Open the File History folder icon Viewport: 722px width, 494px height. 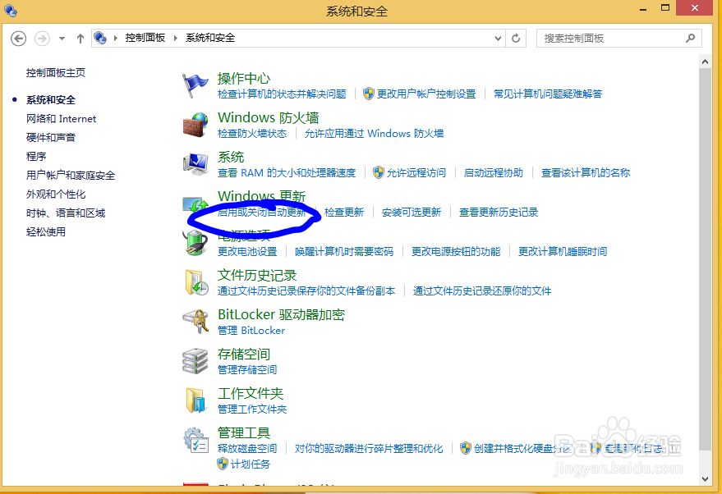click(x=196, y=282)
